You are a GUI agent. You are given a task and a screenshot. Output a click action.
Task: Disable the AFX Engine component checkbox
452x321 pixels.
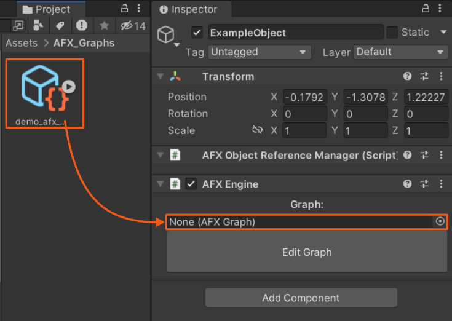click(x=191, y=184)
